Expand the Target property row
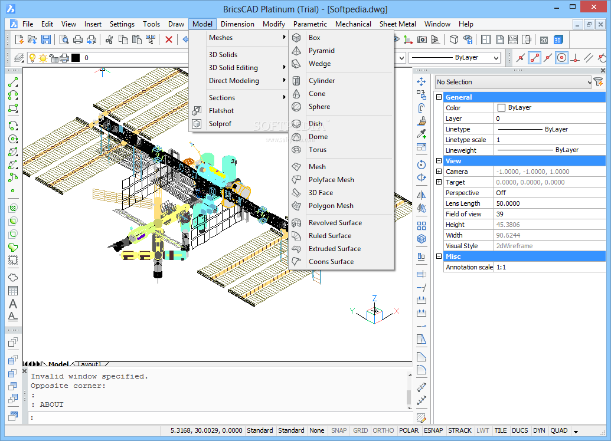This screenshot has width=611, height=441. [x=439, y=182]
